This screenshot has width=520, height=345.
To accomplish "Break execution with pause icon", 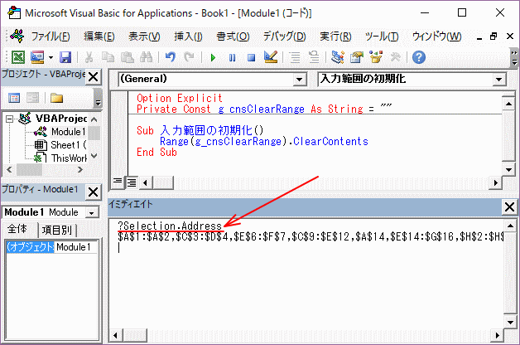I will click(x=232, y=57).
